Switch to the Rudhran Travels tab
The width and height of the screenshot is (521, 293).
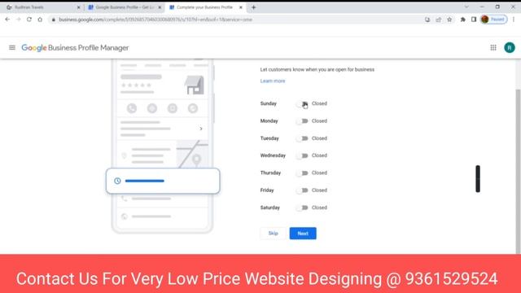(43, 7)
